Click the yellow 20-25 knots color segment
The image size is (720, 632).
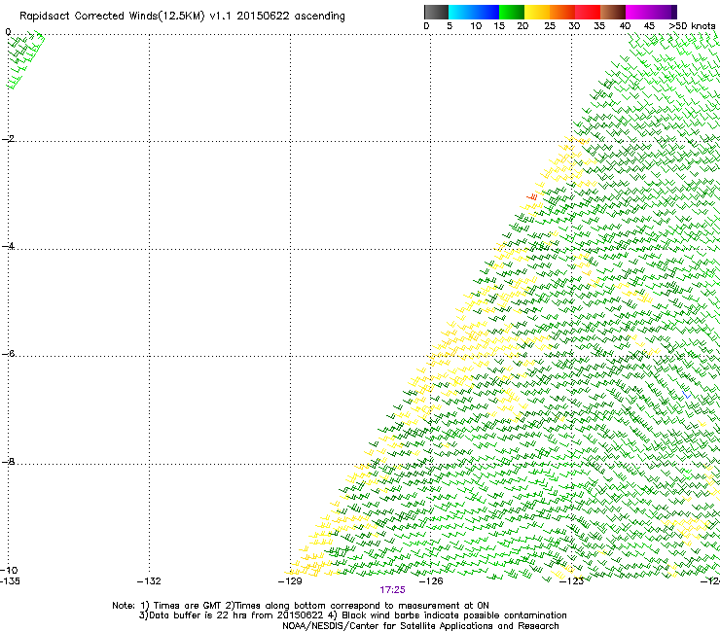[x=537, y=12]
